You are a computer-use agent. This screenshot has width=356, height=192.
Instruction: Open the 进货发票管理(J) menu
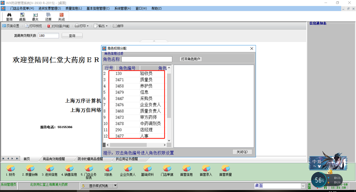(x=49, y=8)
